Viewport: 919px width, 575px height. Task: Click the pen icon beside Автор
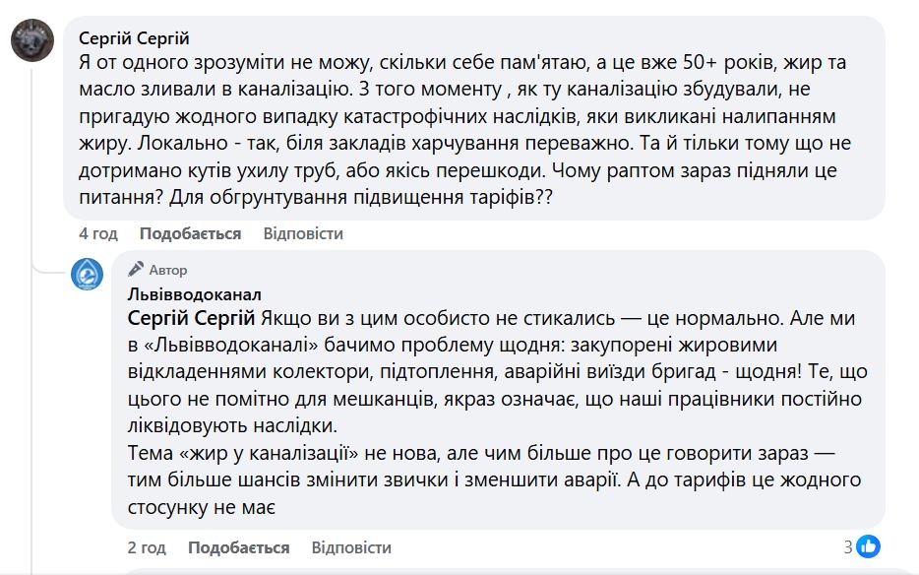[136, 269]
